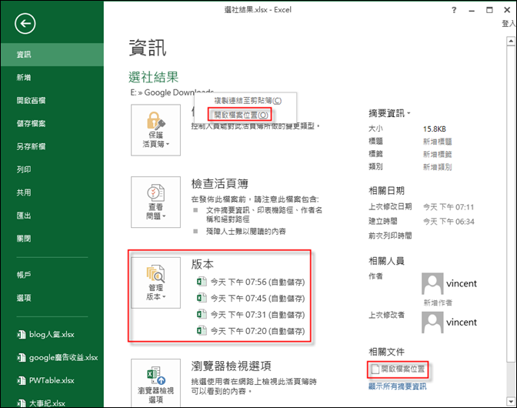
Task: Click the 今天 下午 06:34 created time
Action: click(449, 221)
